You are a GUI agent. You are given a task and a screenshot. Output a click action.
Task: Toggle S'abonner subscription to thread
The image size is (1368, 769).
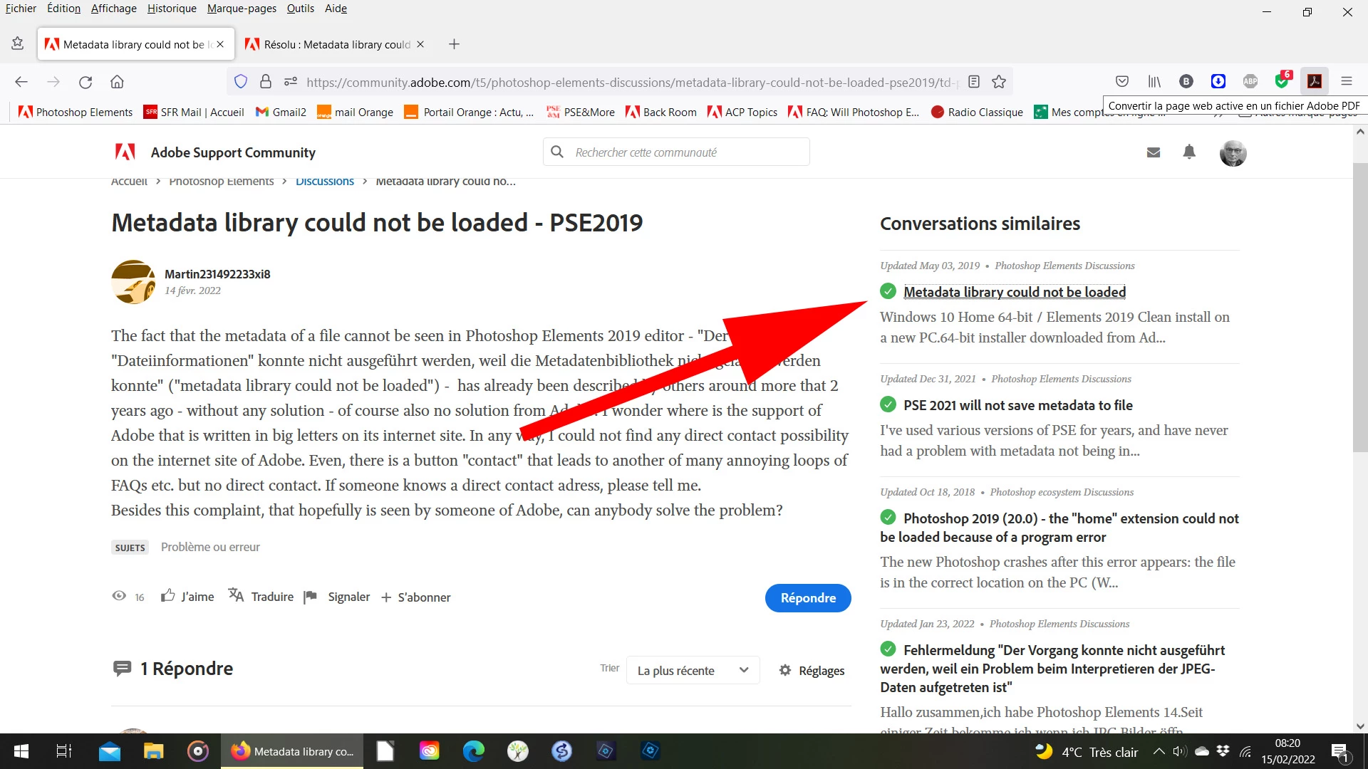pyautogui.click(x=416, y=597)
